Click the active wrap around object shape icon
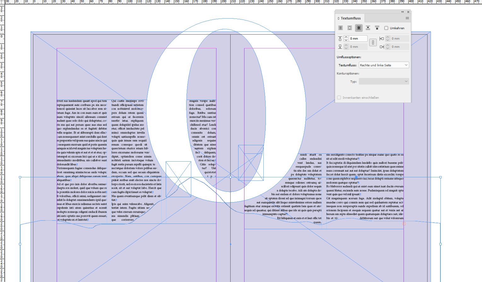 pyautogui.click(x=359, y=28)
